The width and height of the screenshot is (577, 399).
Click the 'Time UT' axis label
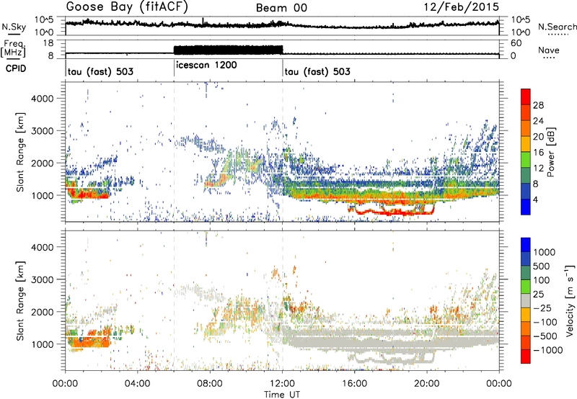(x=282, y=395)
